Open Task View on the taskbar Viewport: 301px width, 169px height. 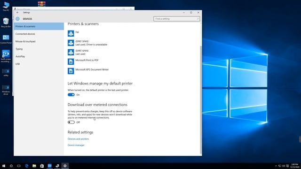19,166
